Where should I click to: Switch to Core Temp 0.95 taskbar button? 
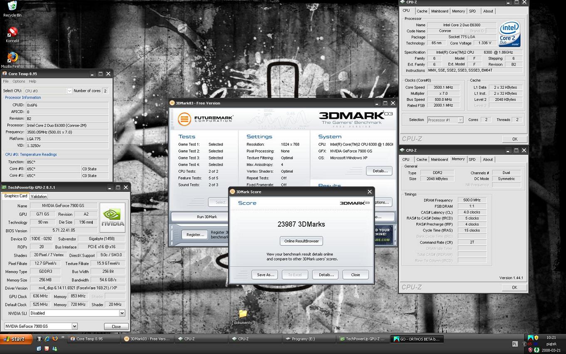click(94, 339)
